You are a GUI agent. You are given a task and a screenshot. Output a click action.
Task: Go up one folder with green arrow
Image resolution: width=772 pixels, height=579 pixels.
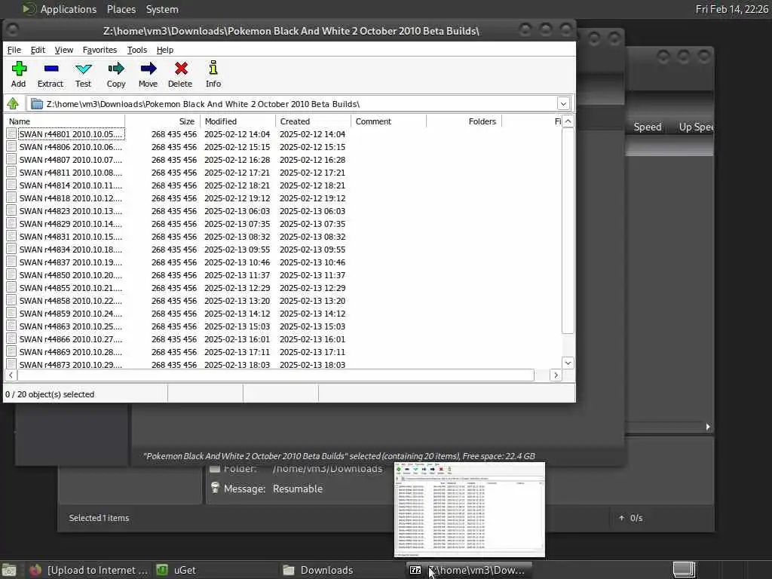click(x=14, y=104)
